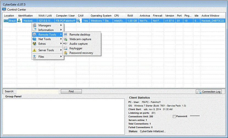This screenshot has width=228, height=138.
Task: Click the Information menu icon
Action: coord(34,30)
